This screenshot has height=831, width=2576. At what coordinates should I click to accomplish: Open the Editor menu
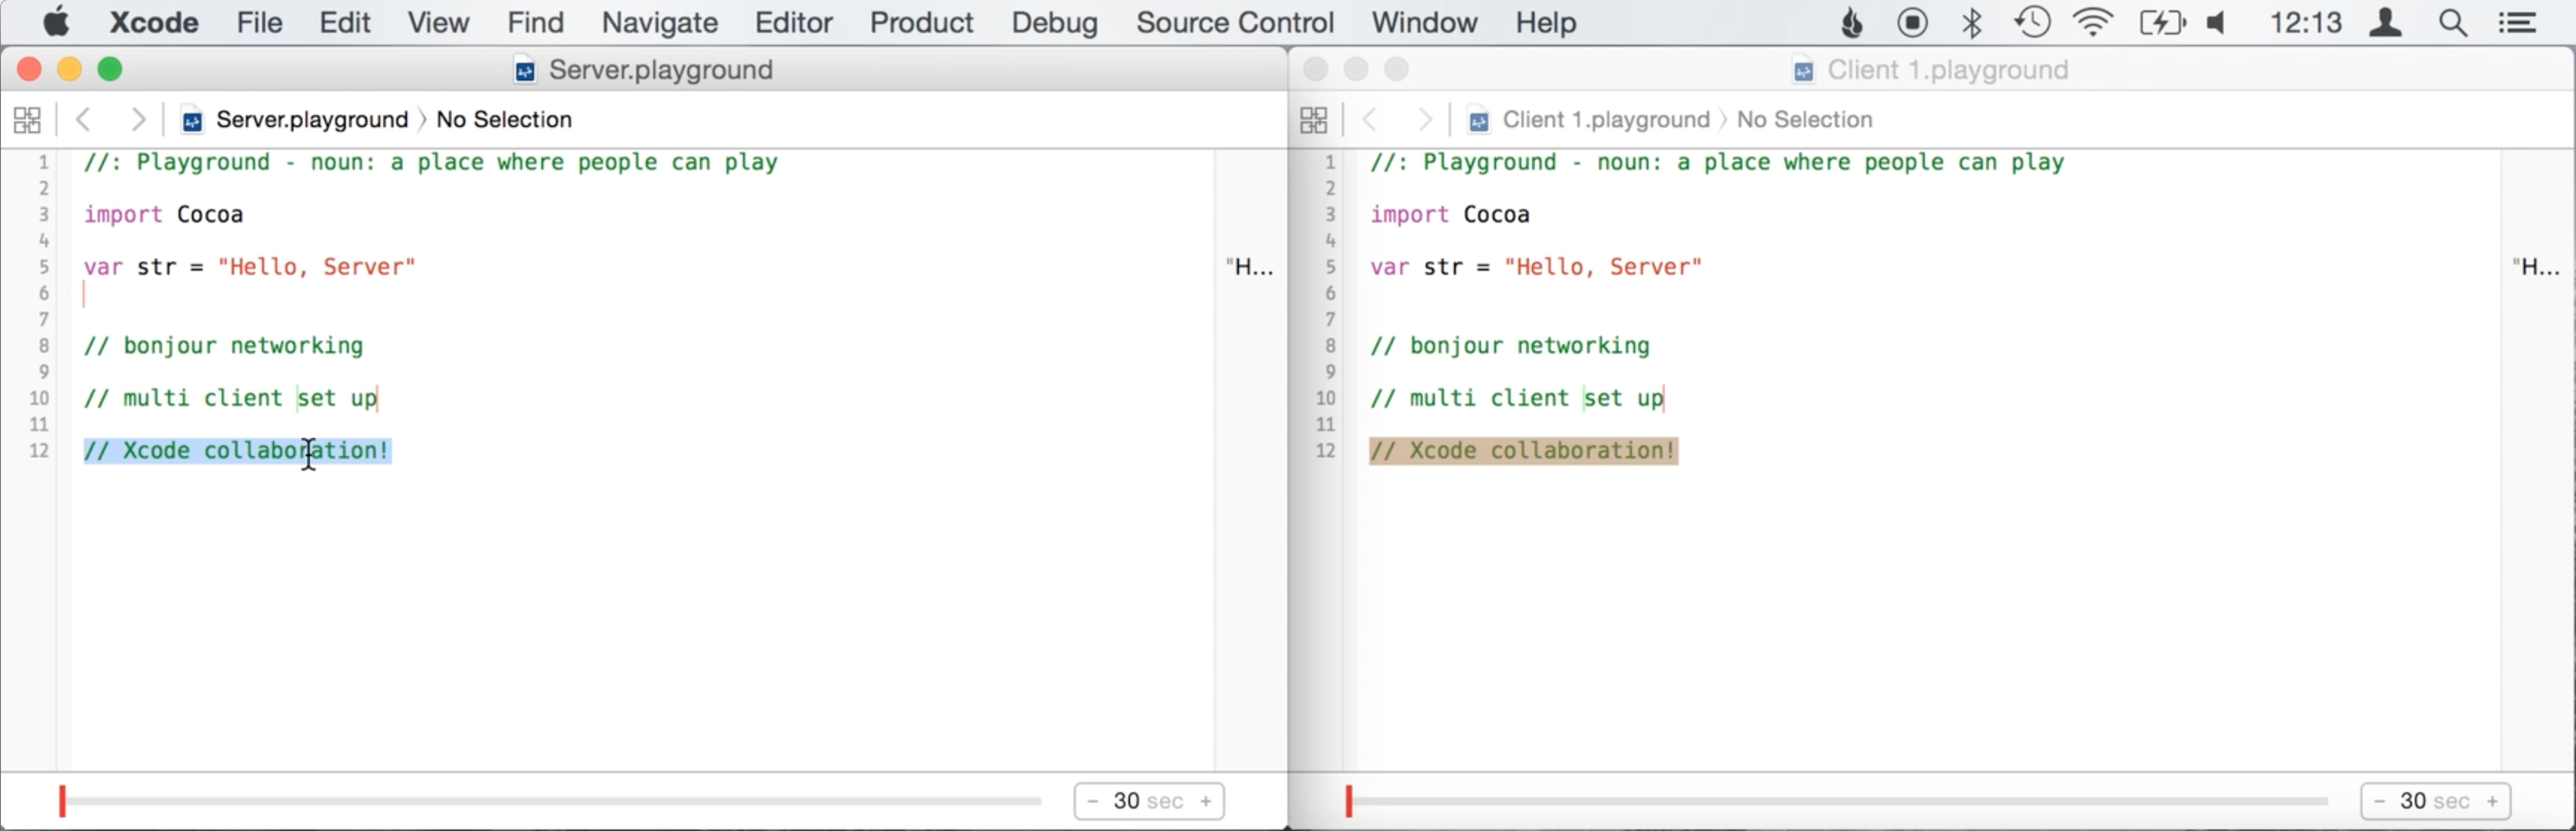tap(793, 22)
